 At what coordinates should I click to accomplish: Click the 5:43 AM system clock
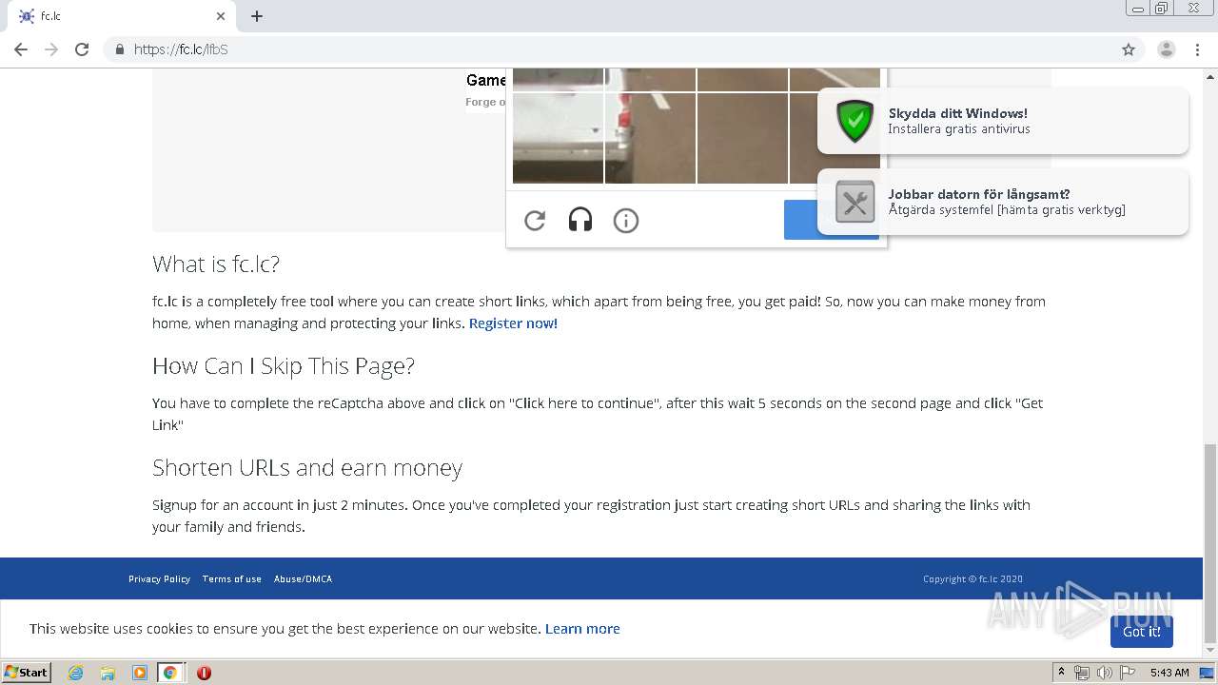[x=1169, y=673]
